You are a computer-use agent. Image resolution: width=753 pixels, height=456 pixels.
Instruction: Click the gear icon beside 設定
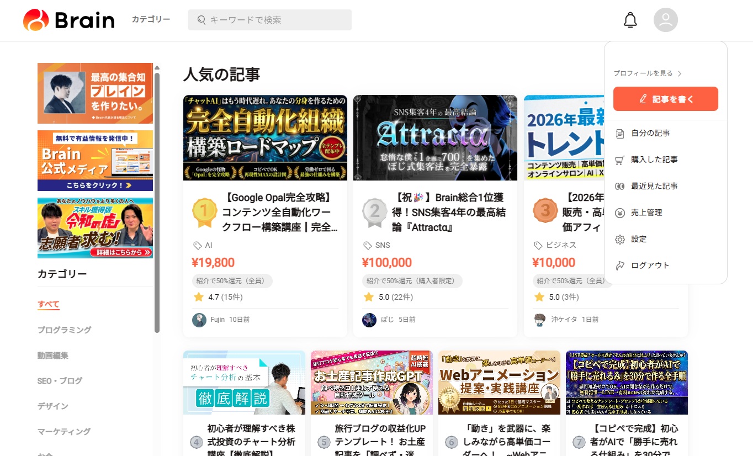(x=620, y=239)
